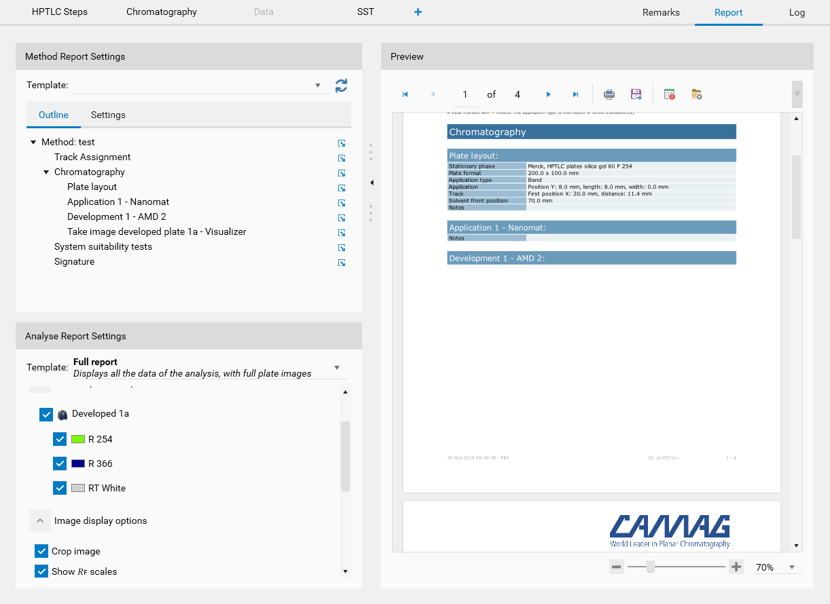Open the SST tab
830x604 pixels.
coord(365,12)
